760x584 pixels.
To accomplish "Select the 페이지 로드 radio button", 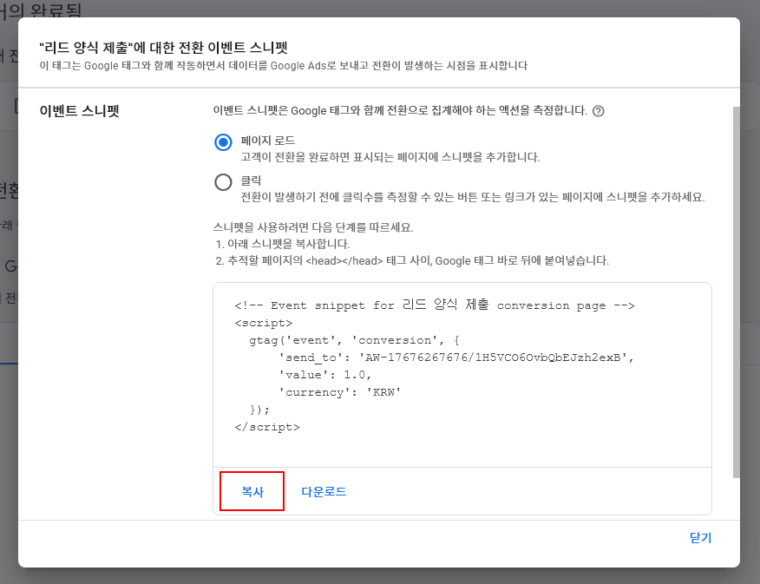I will [x=223, y=143].
